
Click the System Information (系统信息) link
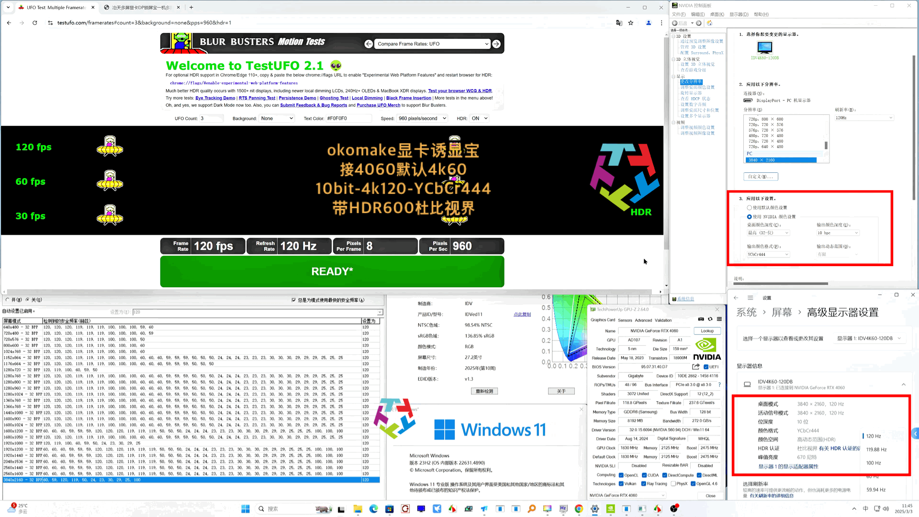[685, 299]
